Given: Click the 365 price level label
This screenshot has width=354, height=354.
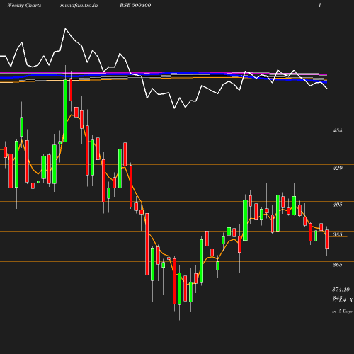Looking at the screenshot, I should [x=337, y=265].
